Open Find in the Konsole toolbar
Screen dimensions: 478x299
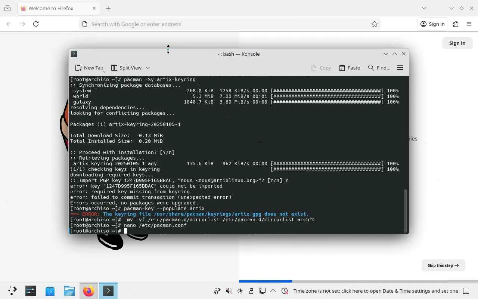(379, 68)
